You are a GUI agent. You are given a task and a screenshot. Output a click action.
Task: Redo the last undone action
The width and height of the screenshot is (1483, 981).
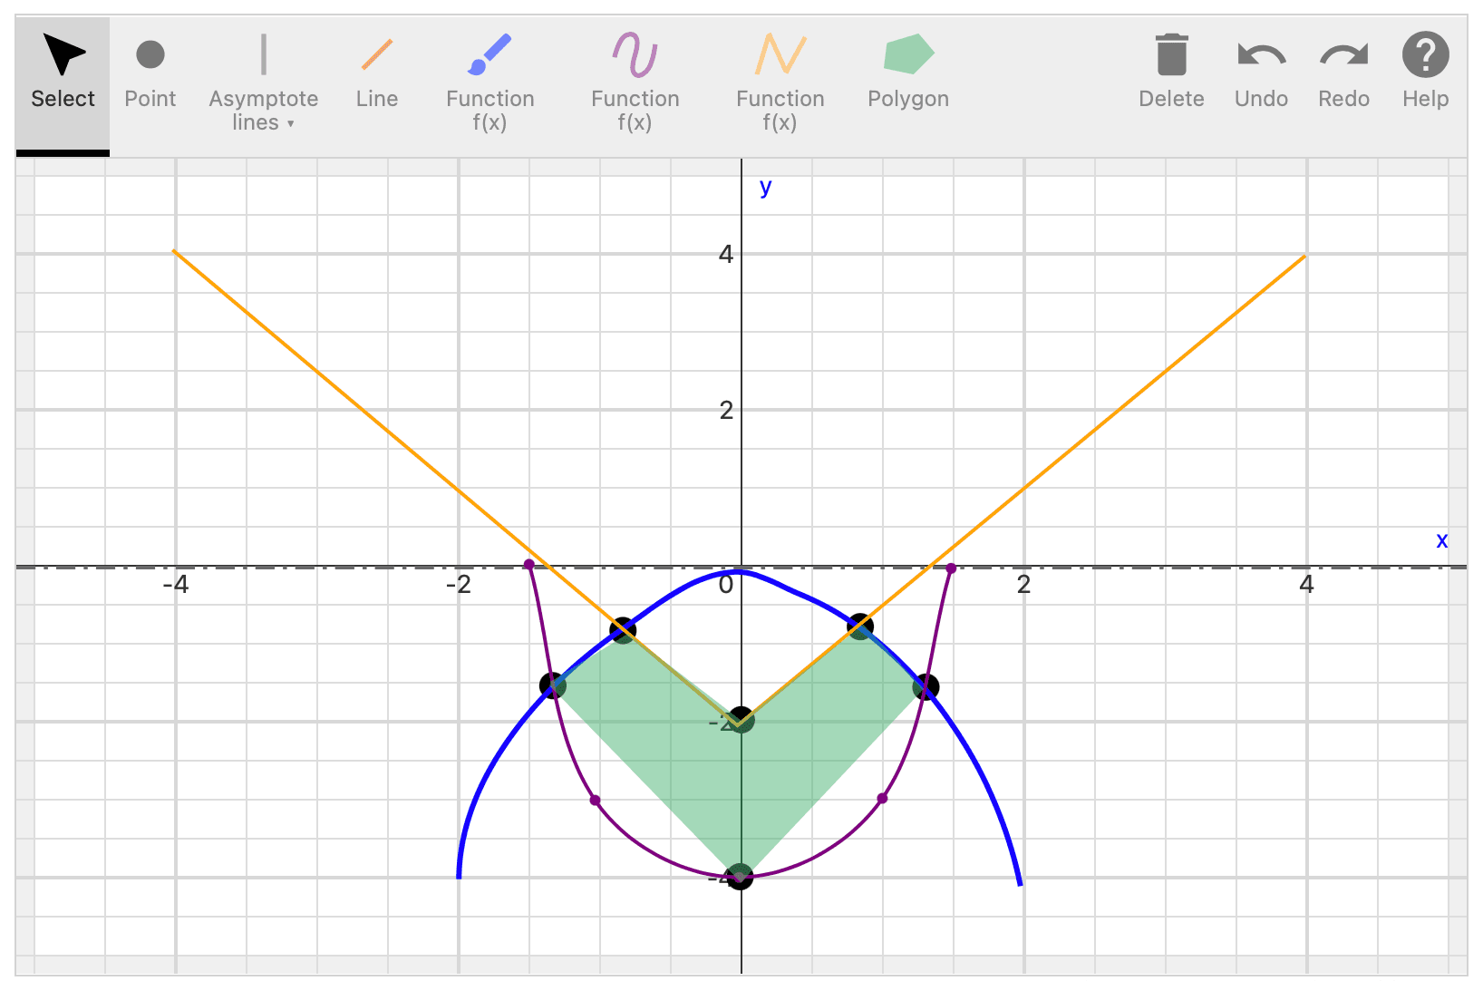[x=1344, y=73]
